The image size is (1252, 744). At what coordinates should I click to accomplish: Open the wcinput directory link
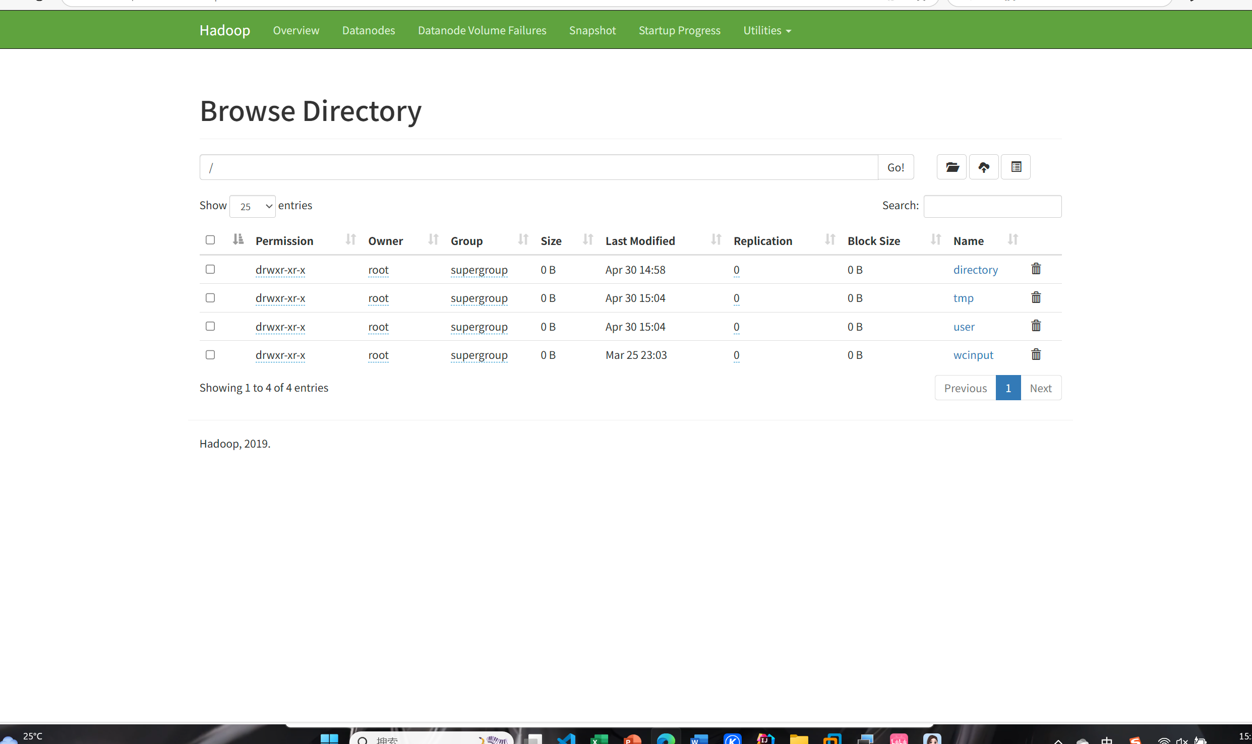click(x=973, y=355)
